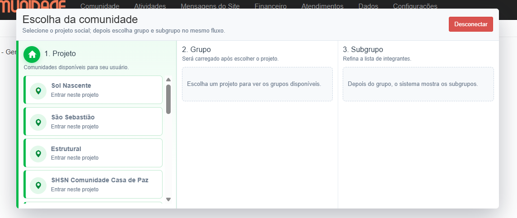Click the Será carregado após escolher o projeto text
This screenshot has width=517, height=218.
pyautogui.click(x=230, y=59)
